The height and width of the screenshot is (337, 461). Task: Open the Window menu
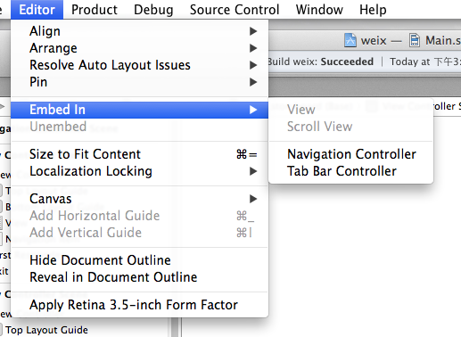click(x=319, y=10)
